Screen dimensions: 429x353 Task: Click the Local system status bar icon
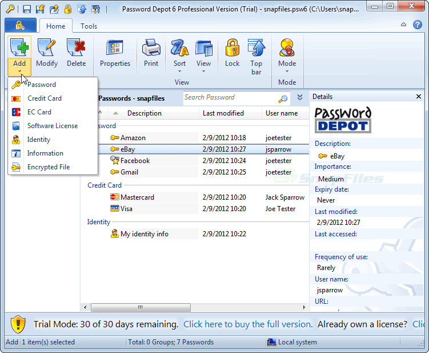point(272,342)
